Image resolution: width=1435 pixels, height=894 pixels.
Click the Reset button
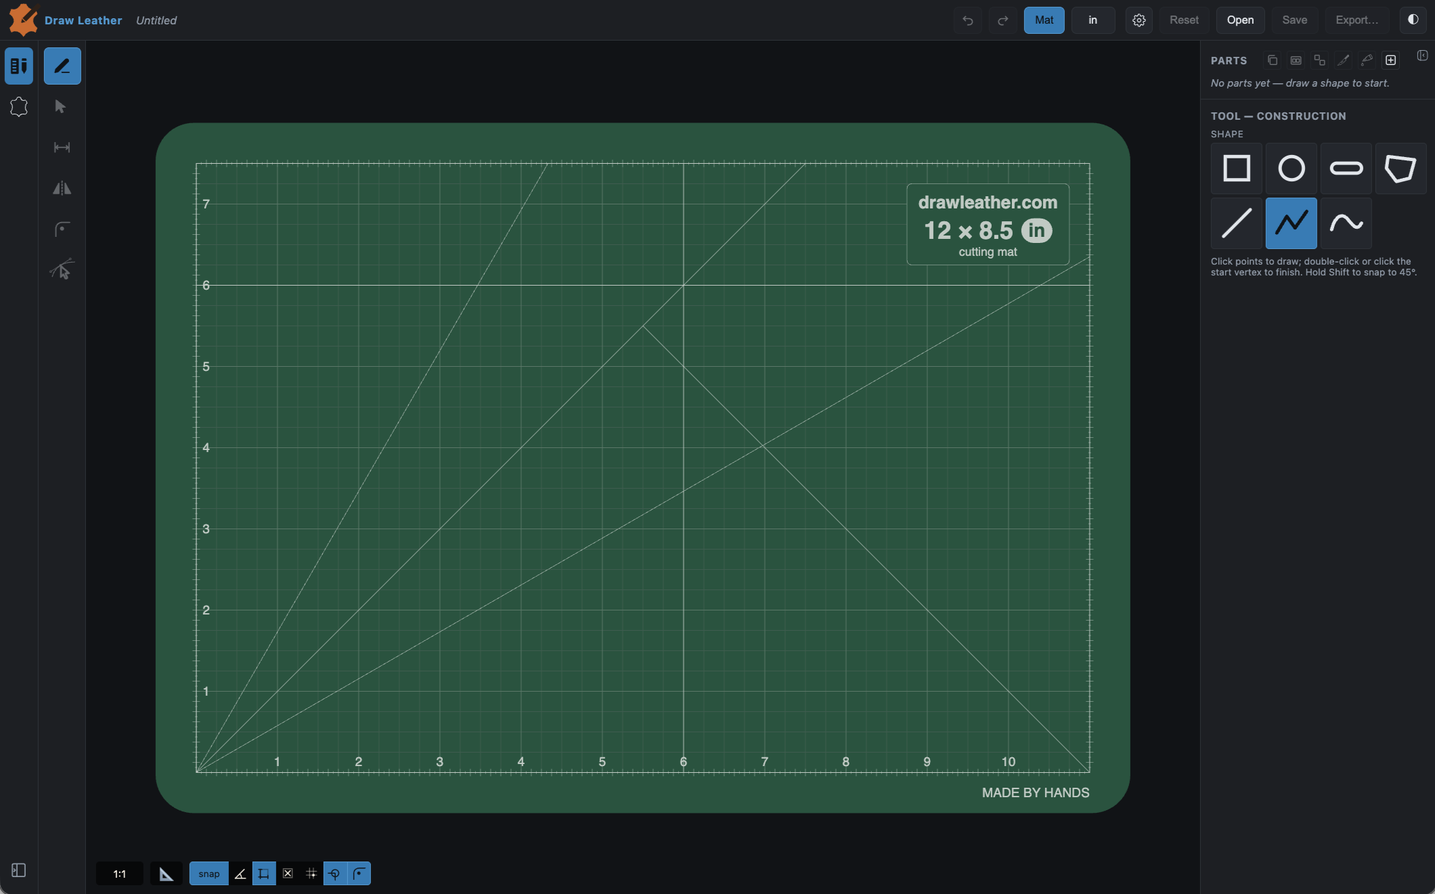[1184, 20]
